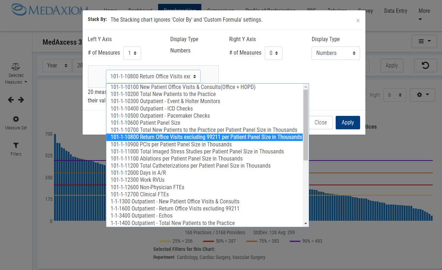Open the chart settings gear dropdown
Image resolution: width=442 pixels, height=270 pixels.
point(422,95)
